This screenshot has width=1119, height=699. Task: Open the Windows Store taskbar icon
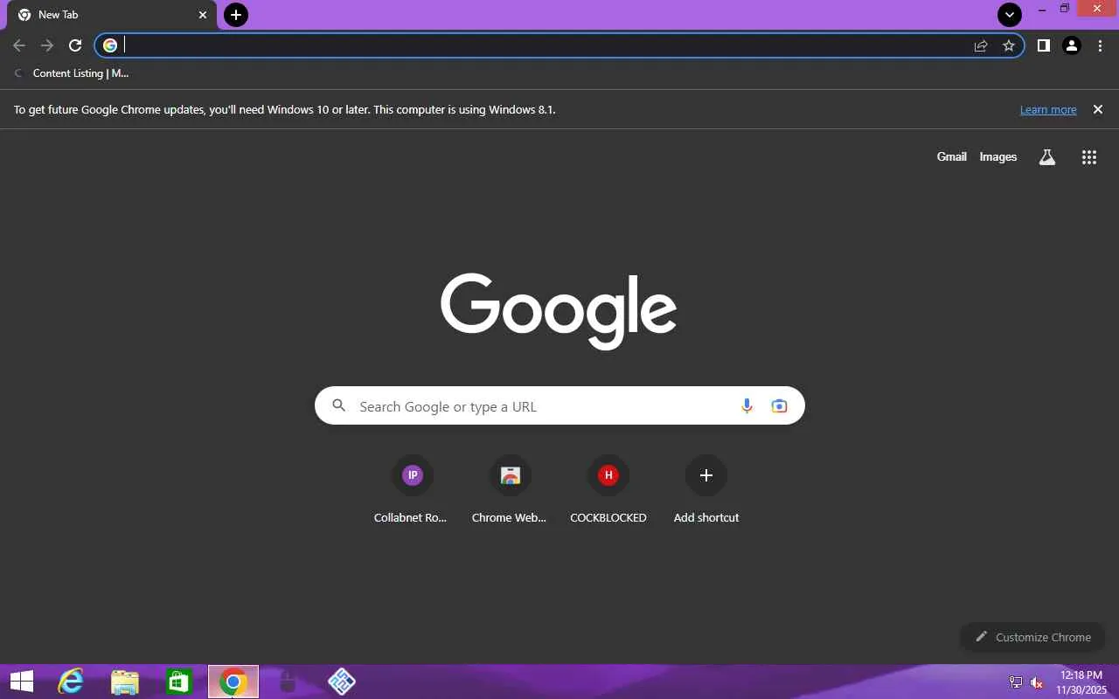point(179,682)
